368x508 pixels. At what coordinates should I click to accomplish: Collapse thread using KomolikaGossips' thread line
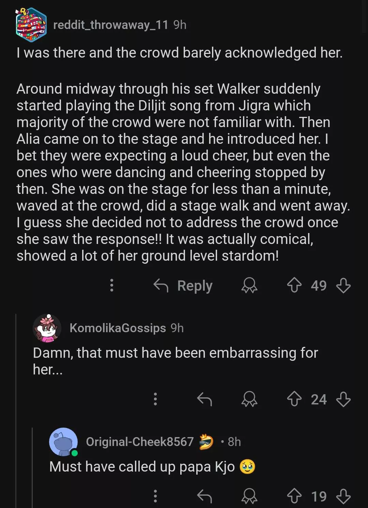[x=16, y=409]
